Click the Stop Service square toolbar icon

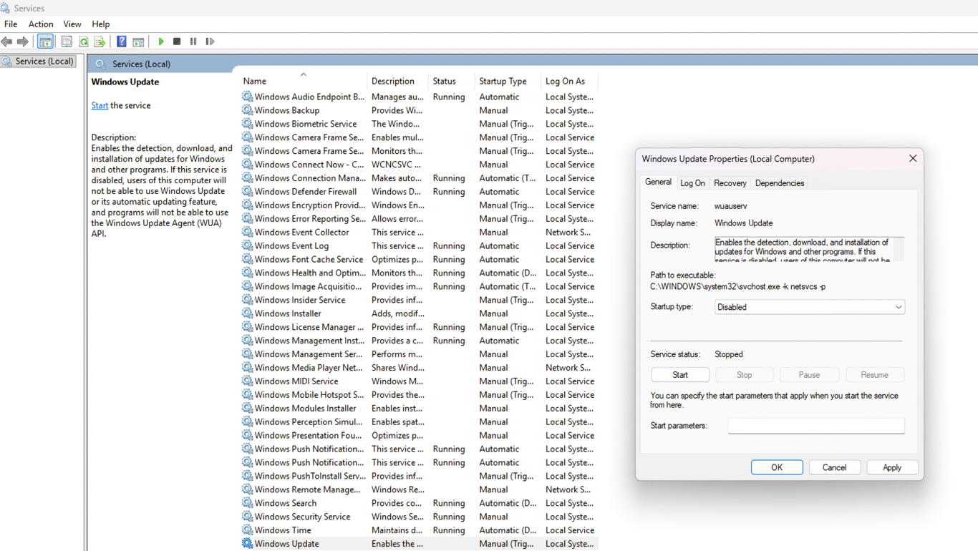tap(177, 42)
